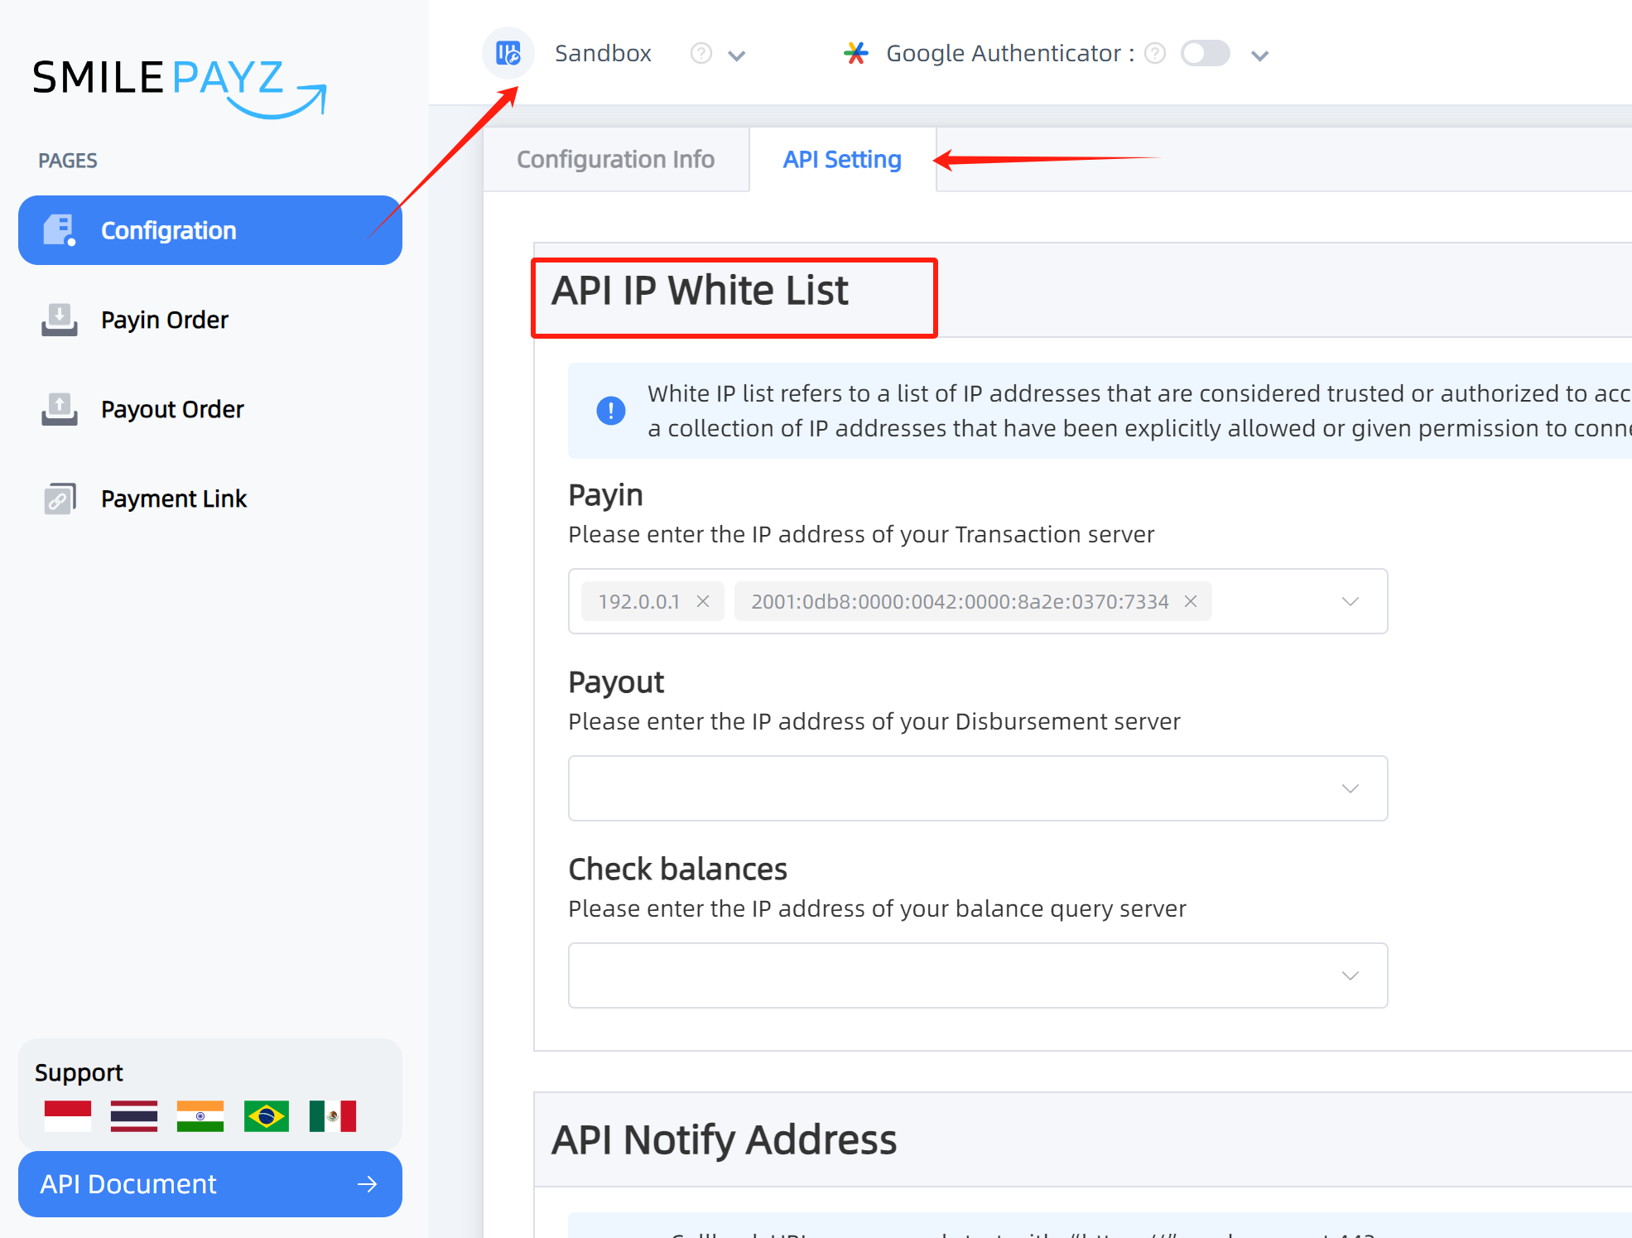Click the Configuration page icon in sidebar
The width and height of the screenshot is (1632, 1238).
point(60,230)
